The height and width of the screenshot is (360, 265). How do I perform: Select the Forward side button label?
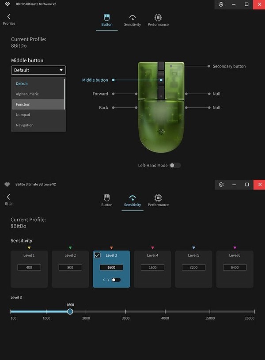[100, 94]
